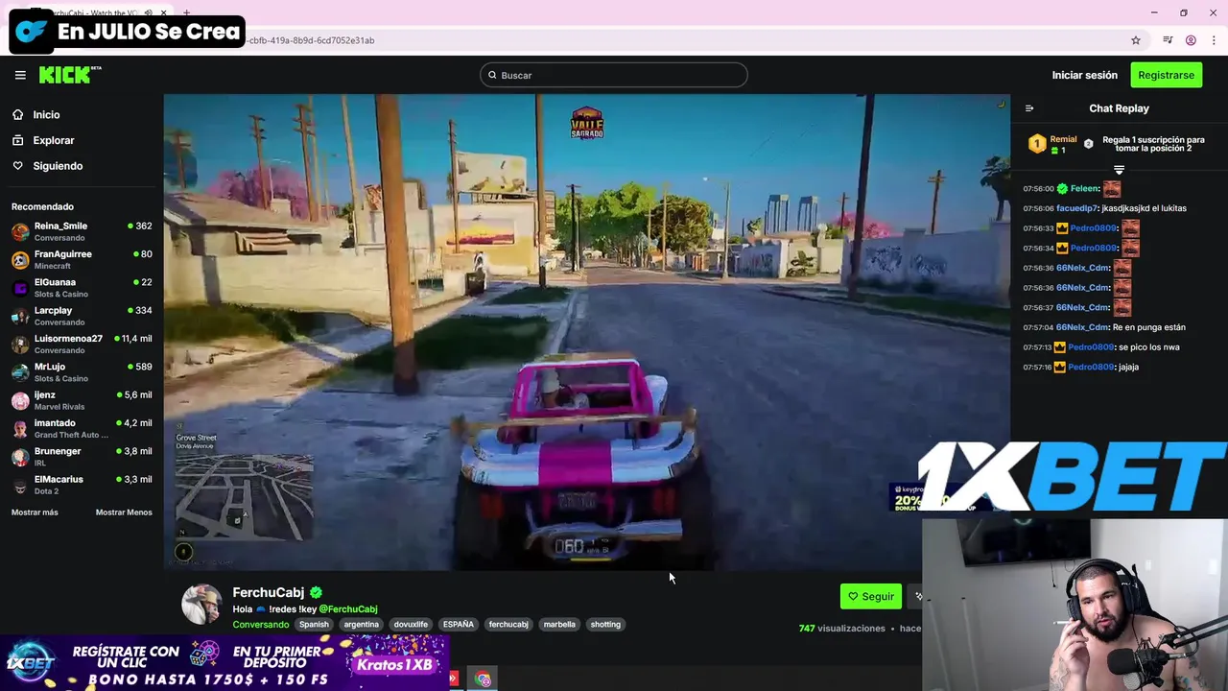
Task: Open recommended channel FranAguirree
Action: [82, 259]
